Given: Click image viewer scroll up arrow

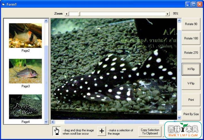Looking at the screenshot, I should [179, 21].
